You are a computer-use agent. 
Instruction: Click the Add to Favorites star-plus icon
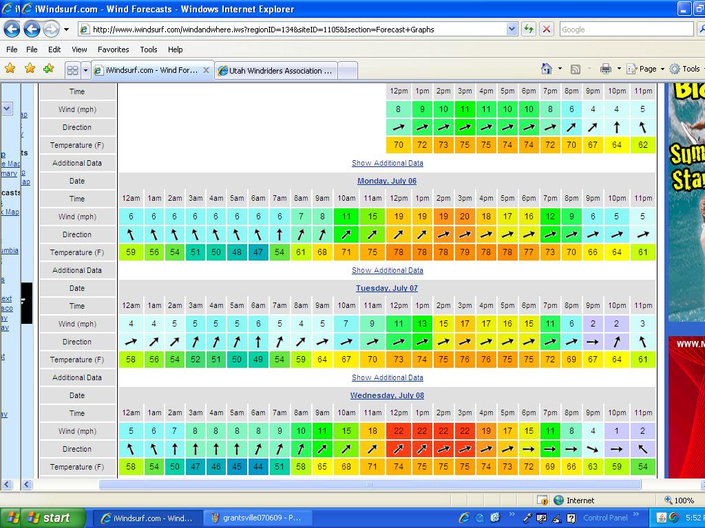[x=48, y=69]
